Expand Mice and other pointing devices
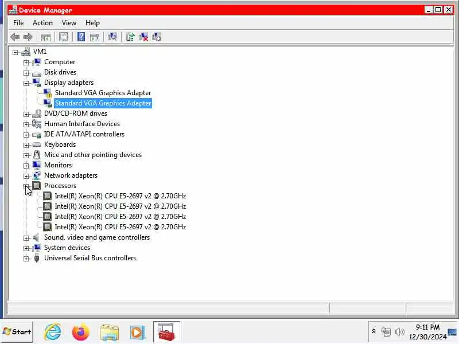 [x=26, y=155]
